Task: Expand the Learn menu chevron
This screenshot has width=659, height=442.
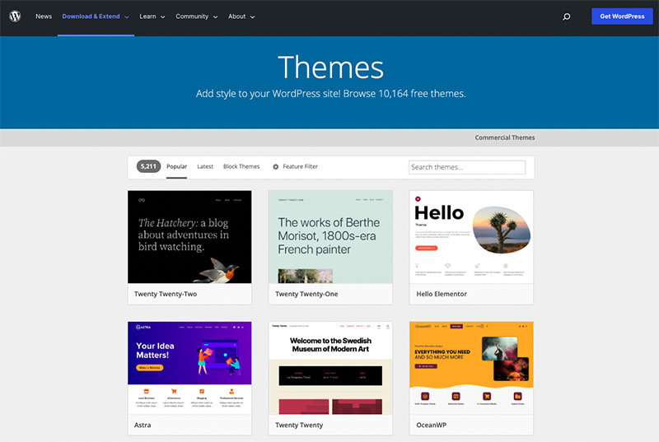Action: coord(162,17)
